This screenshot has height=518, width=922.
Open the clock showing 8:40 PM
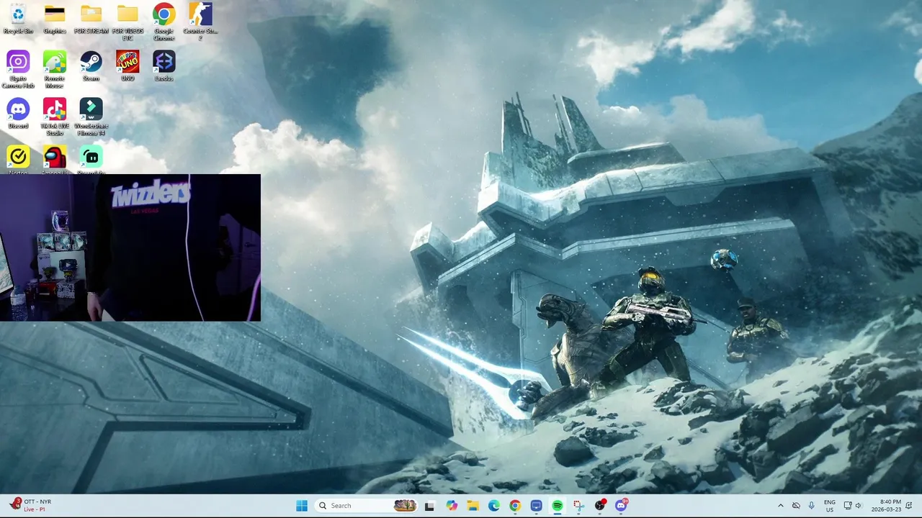click(885, 506)
